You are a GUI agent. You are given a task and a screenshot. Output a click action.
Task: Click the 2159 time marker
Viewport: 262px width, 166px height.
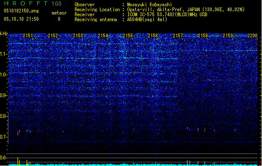(228, 36)
